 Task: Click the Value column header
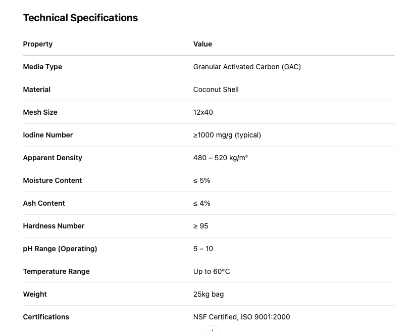202,44
